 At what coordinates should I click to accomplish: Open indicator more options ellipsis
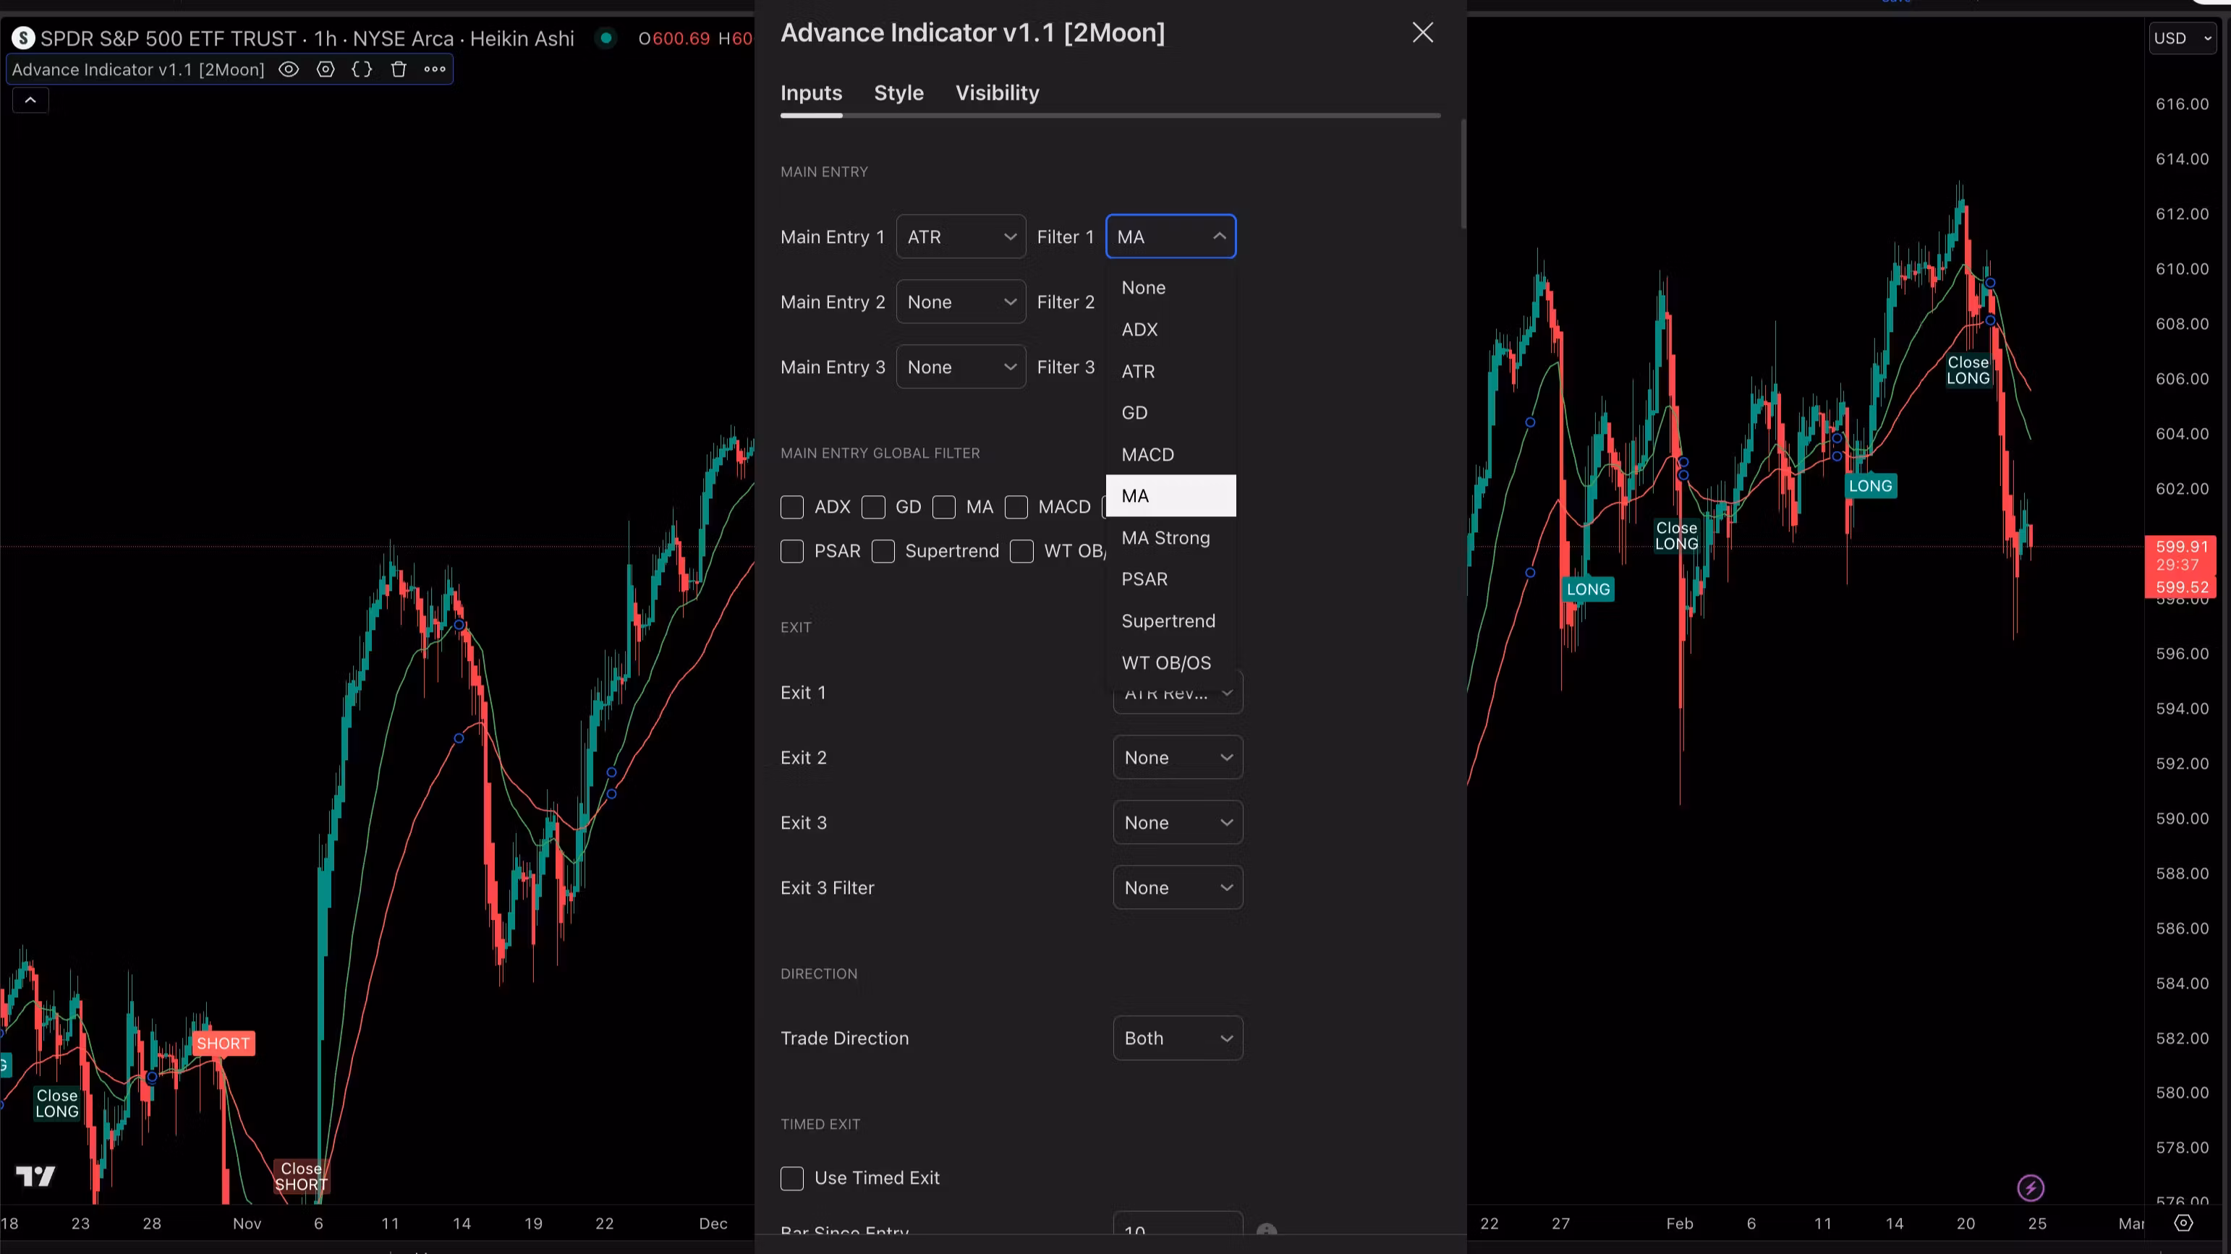[435, 69]
